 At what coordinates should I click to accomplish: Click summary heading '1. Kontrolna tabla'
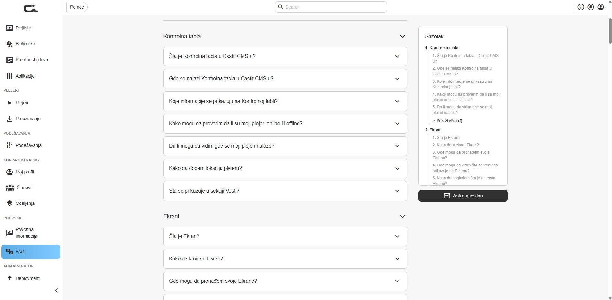tap(442, 48)
